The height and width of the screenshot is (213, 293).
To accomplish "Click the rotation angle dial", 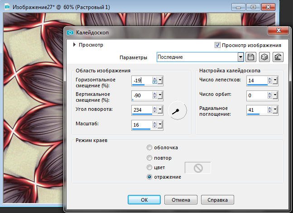I will click(x=177, y=110).
